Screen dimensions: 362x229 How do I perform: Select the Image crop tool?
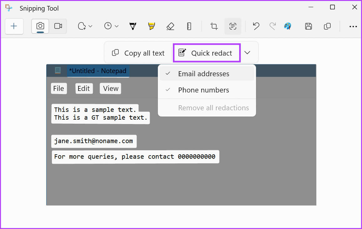click(214, 26)
